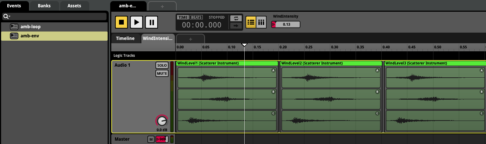Select the amb-env event
Screen dimensions: 486x144
pyautogui.click(x=54, y=36)
